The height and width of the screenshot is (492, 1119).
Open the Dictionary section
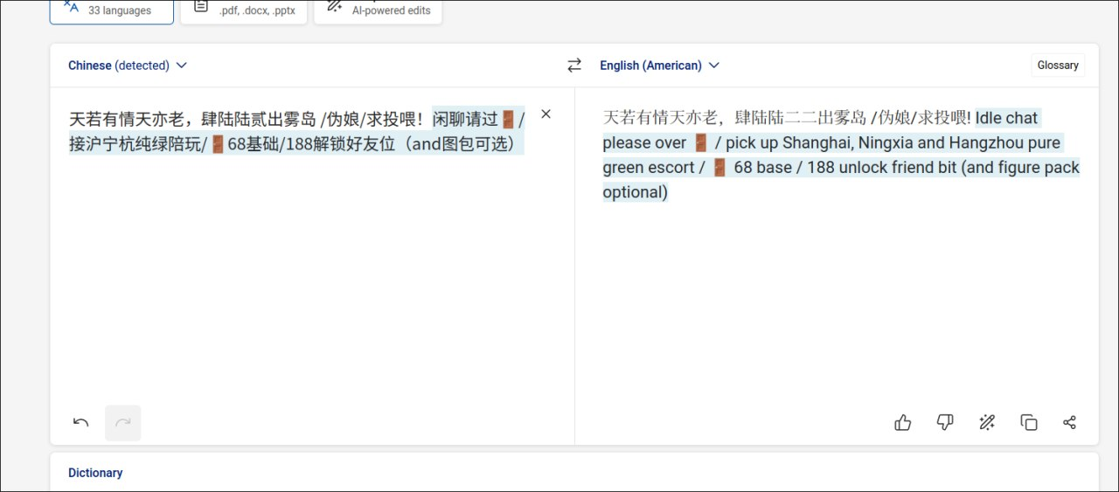click(95, 473)
